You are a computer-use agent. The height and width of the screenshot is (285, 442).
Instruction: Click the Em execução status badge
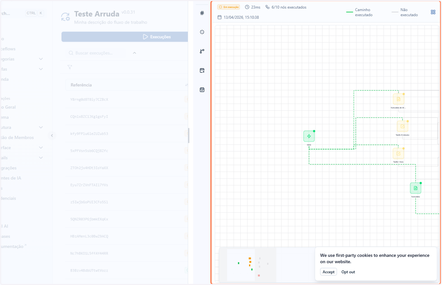pyautogui.click(x=228, y=7)
